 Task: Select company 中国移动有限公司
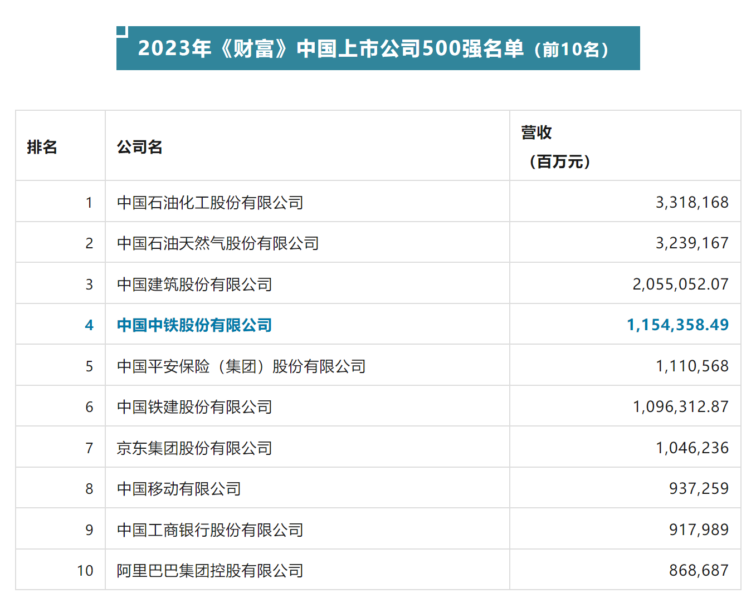(179, 489)
